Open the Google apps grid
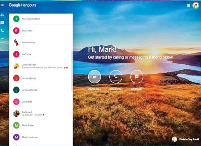This screenshot has width=201, height=146. pos(189,5)
